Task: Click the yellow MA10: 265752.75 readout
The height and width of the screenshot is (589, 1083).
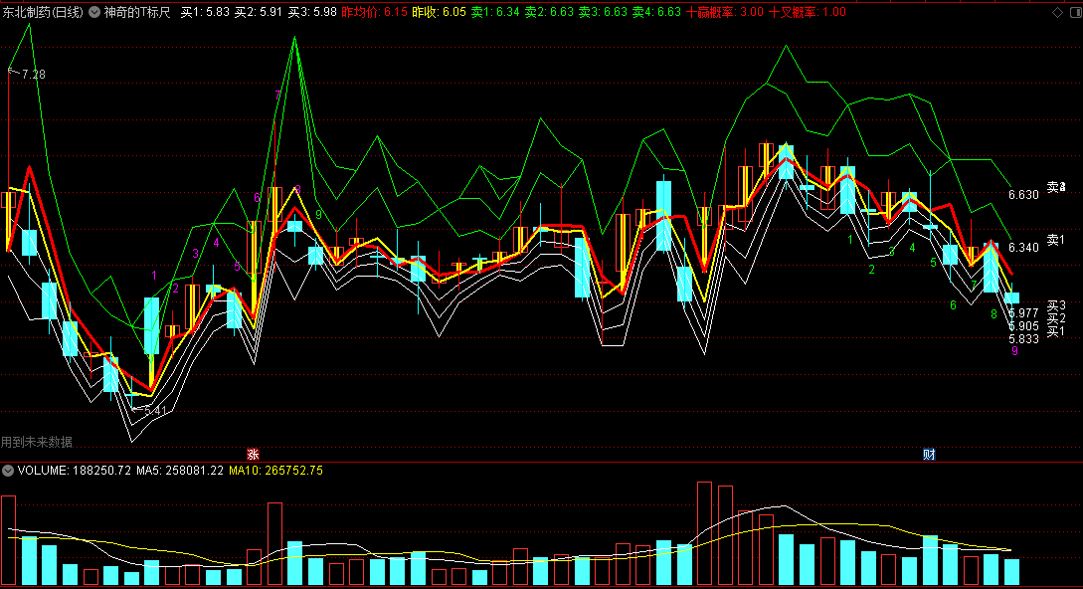Action: click(275, 471)
